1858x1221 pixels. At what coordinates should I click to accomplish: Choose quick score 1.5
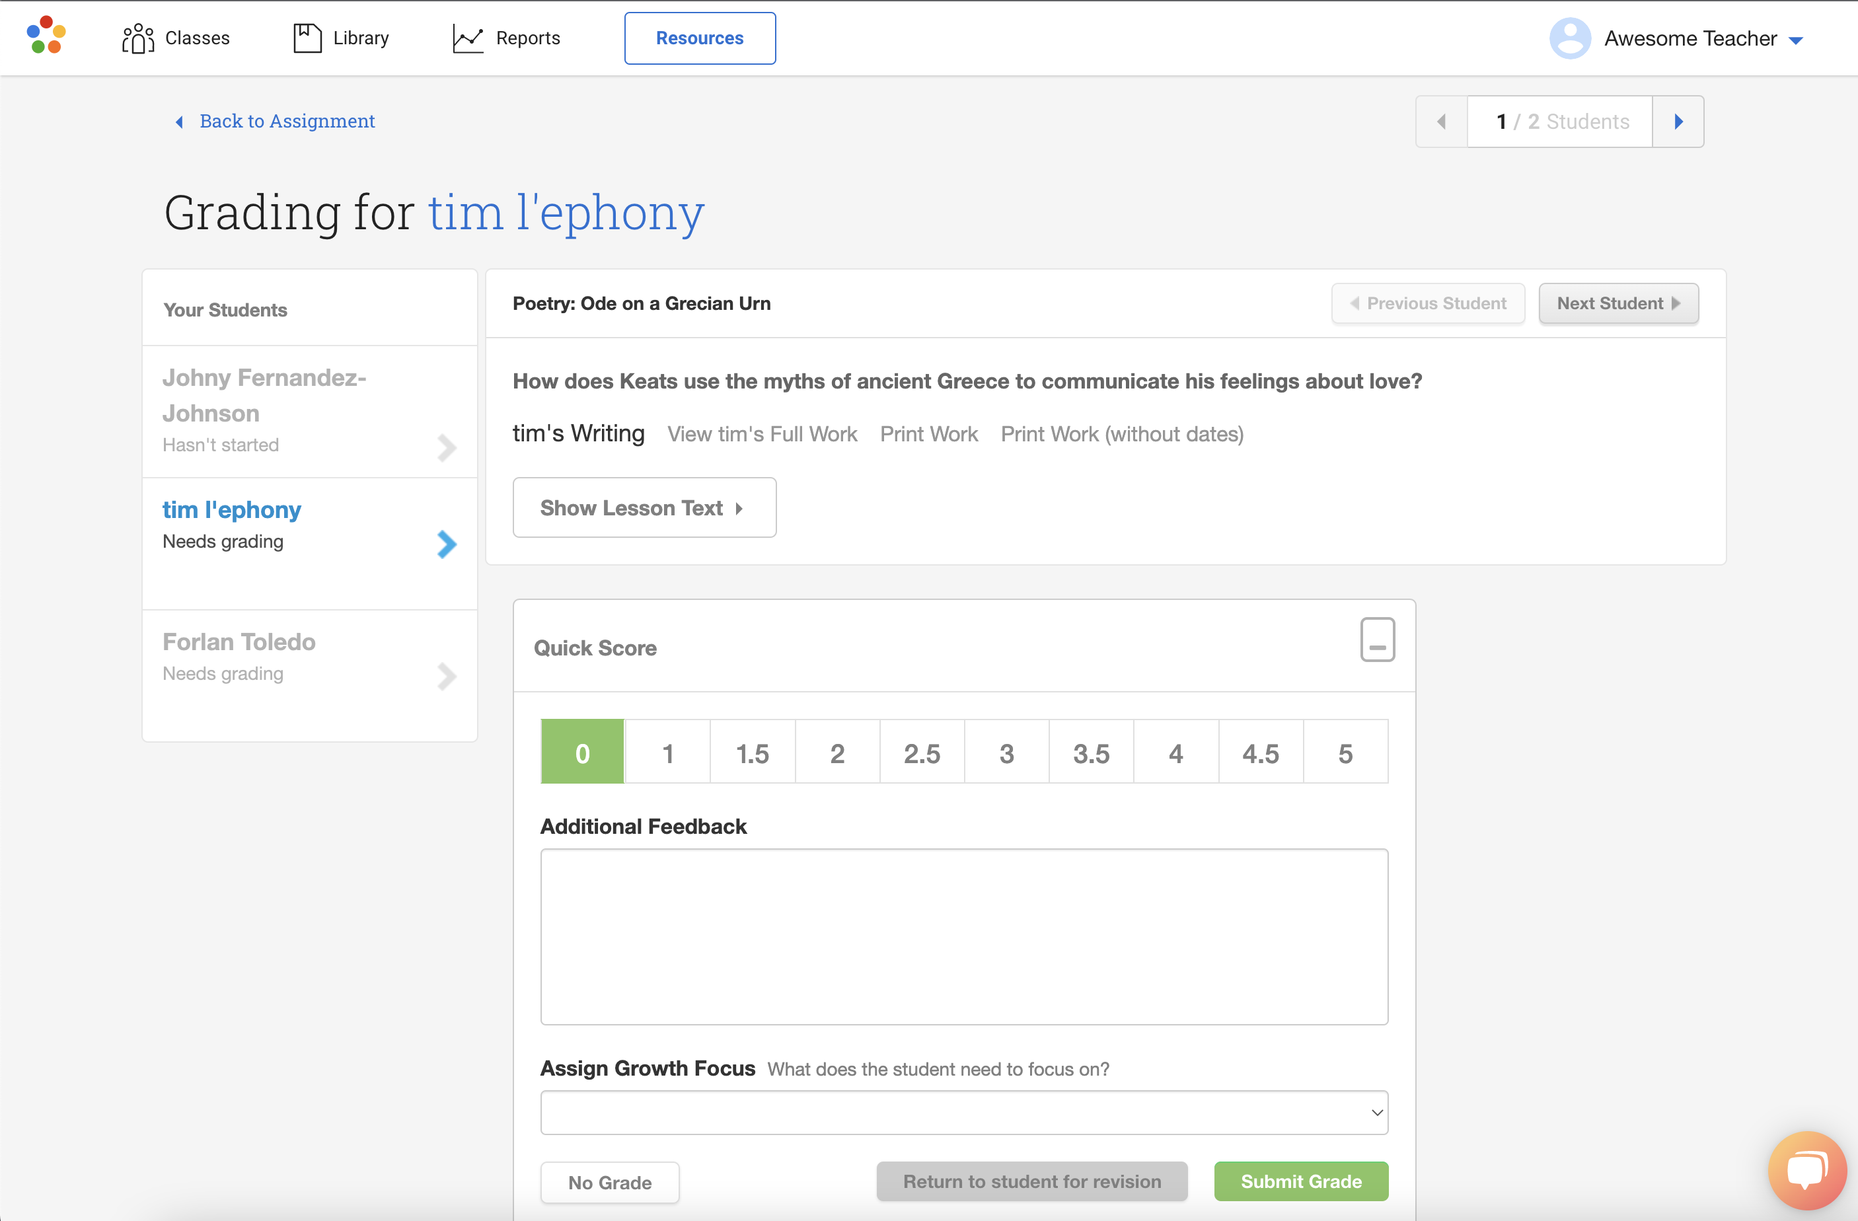752,753
